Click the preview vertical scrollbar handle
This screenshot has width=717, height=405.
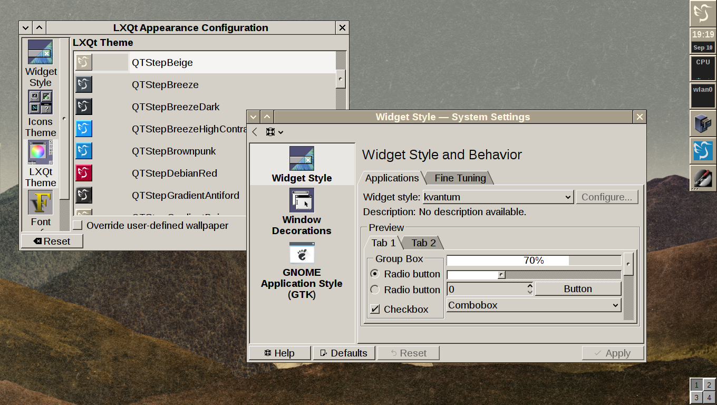click(x=628, y=264)
